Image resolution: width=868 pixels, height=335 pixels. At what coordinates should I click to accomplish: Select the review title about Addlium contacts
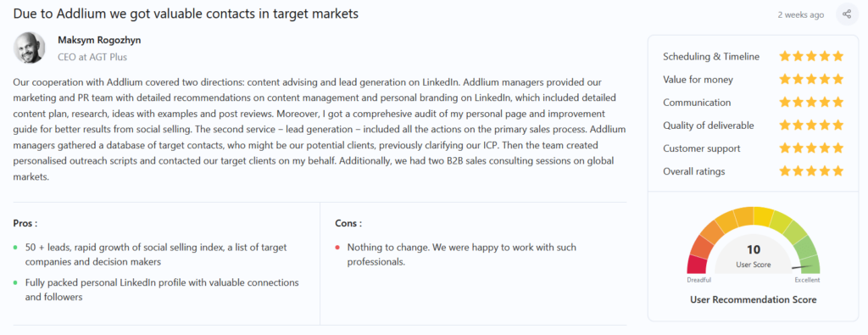[x=186, y=14]
